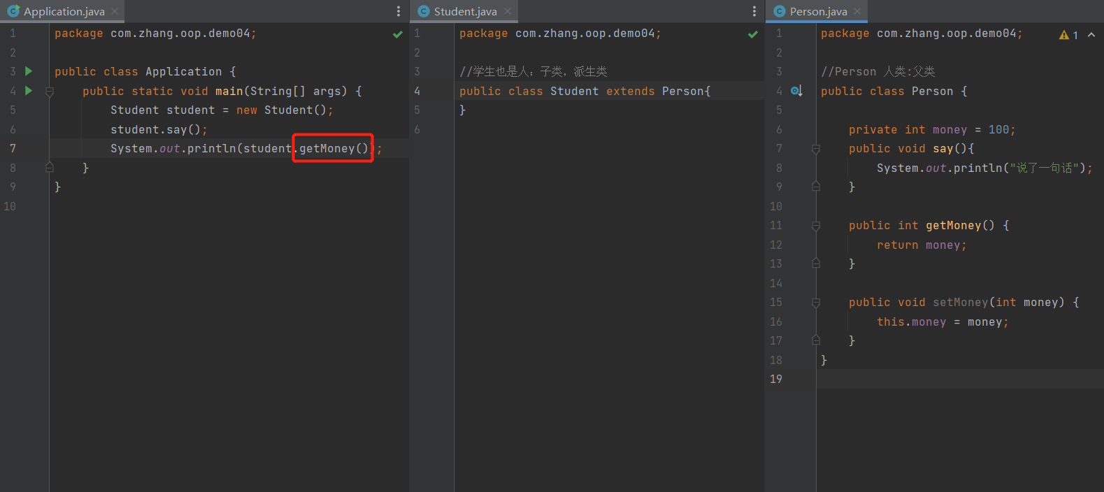Click the Chinese comment in Student.java
Viewport: 1104px width, 492px height.
click(x=533, y=71)
